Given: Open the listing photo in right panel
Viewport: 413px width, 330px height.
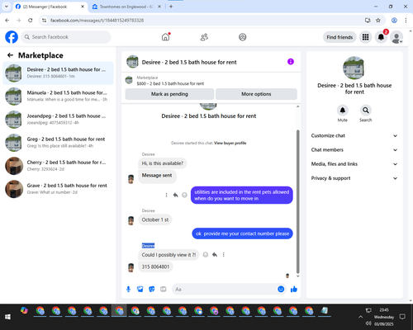Looking at the screenshot, I should click(354, 68).
